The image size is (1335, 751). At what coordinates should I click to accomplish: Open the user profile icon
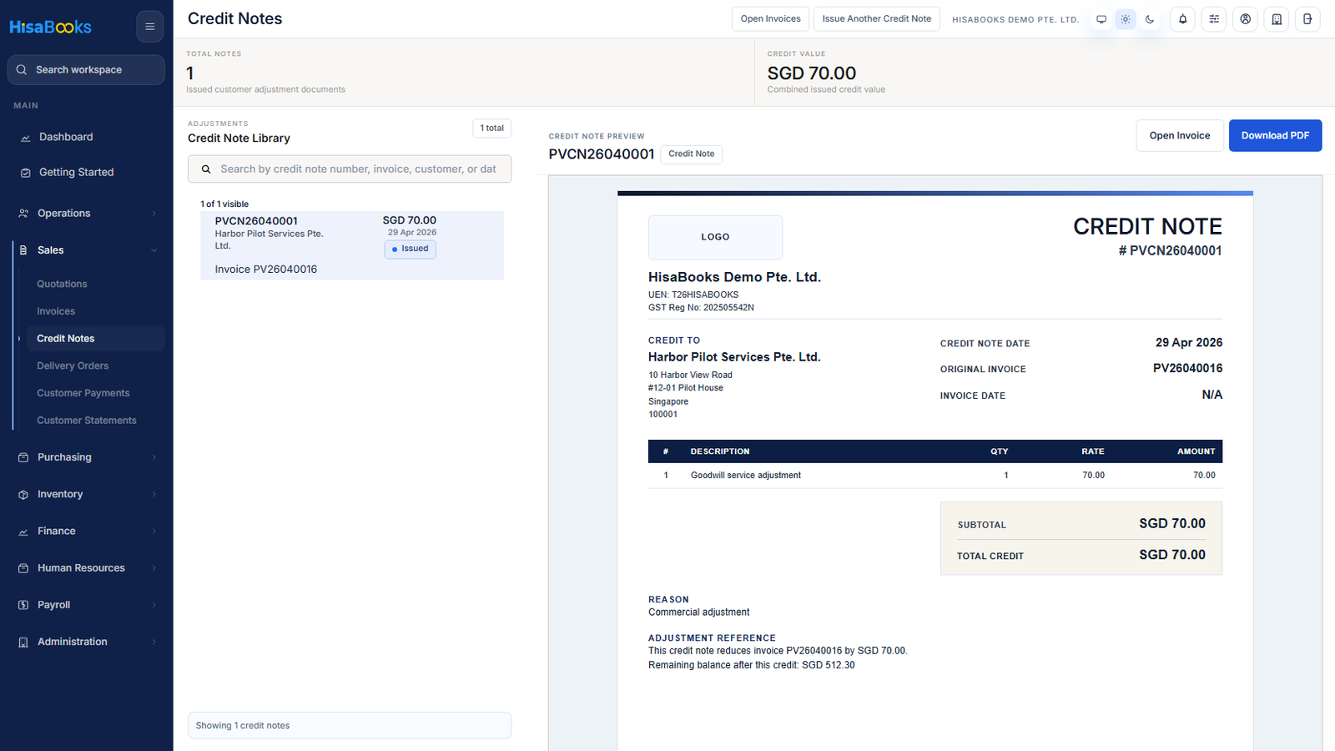point(1245,19)
